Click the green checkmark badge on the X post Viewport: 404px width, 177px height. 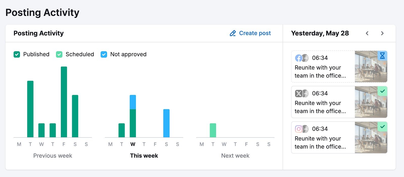pyautogui.click(x=383, y=92)
